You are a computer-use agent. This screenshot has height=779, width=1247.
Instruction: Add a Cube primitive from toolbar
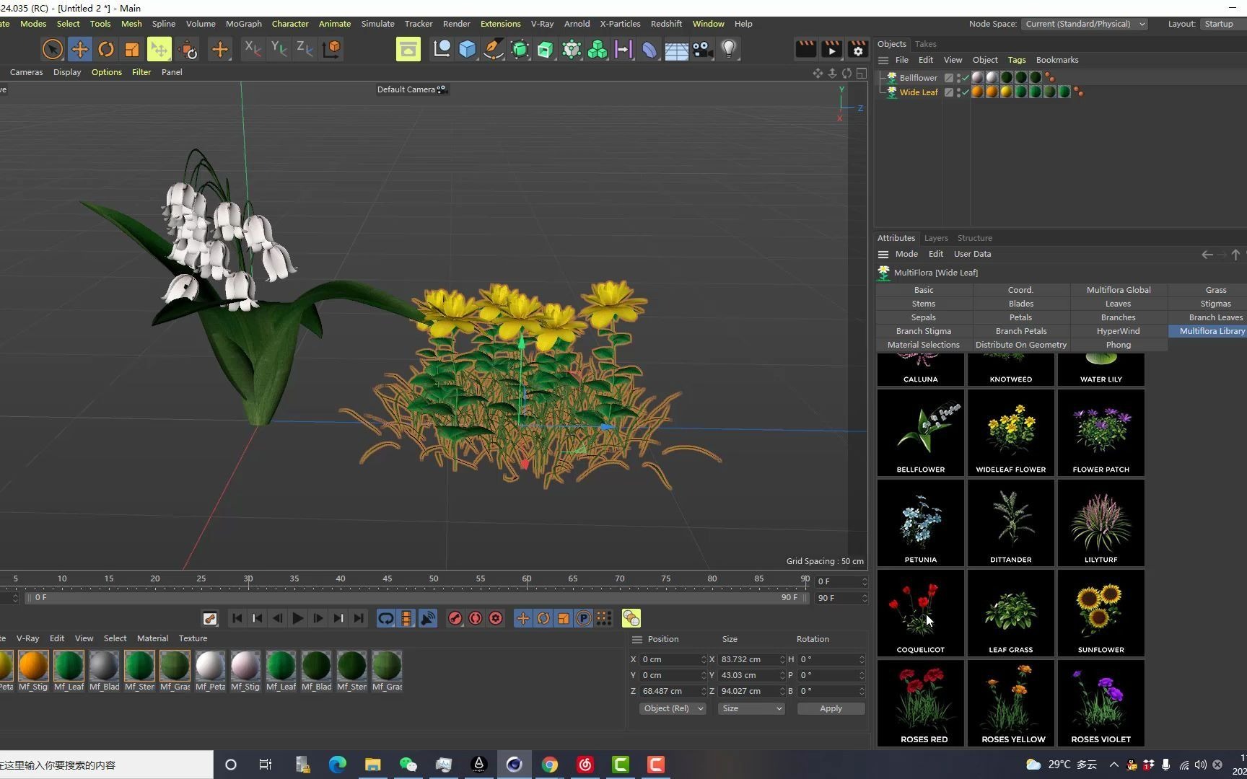[468, 49]
